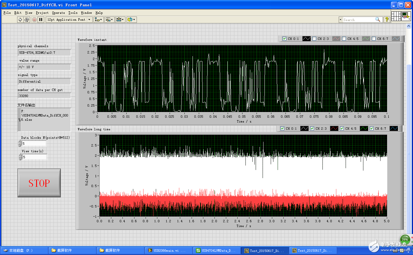Switch to USB2066main.vi taskbar item
413x255 pixels.
[x=169, y=250]
